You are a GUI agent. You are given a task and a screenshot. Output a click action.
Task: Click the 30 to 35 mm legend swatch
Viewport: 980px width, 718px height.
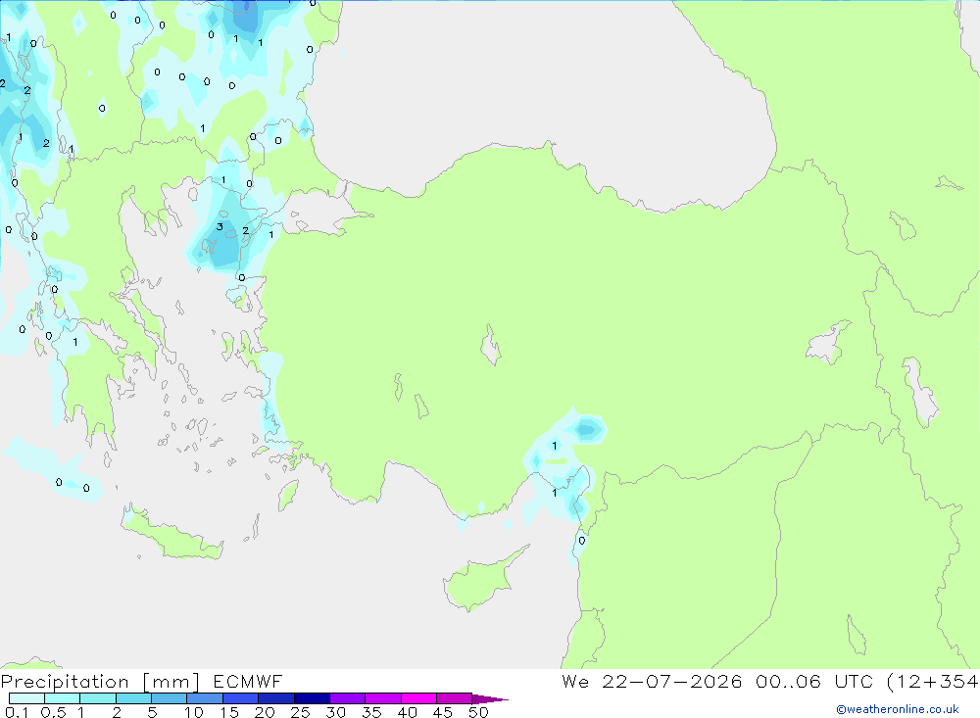point(347,698)
